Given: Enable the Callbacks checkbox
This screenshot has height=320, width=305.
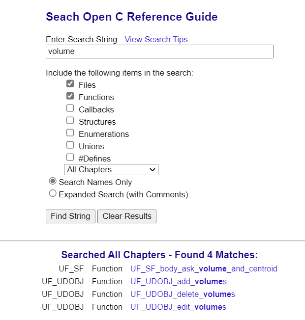Looking at the screenshot, I should (70, 108).
